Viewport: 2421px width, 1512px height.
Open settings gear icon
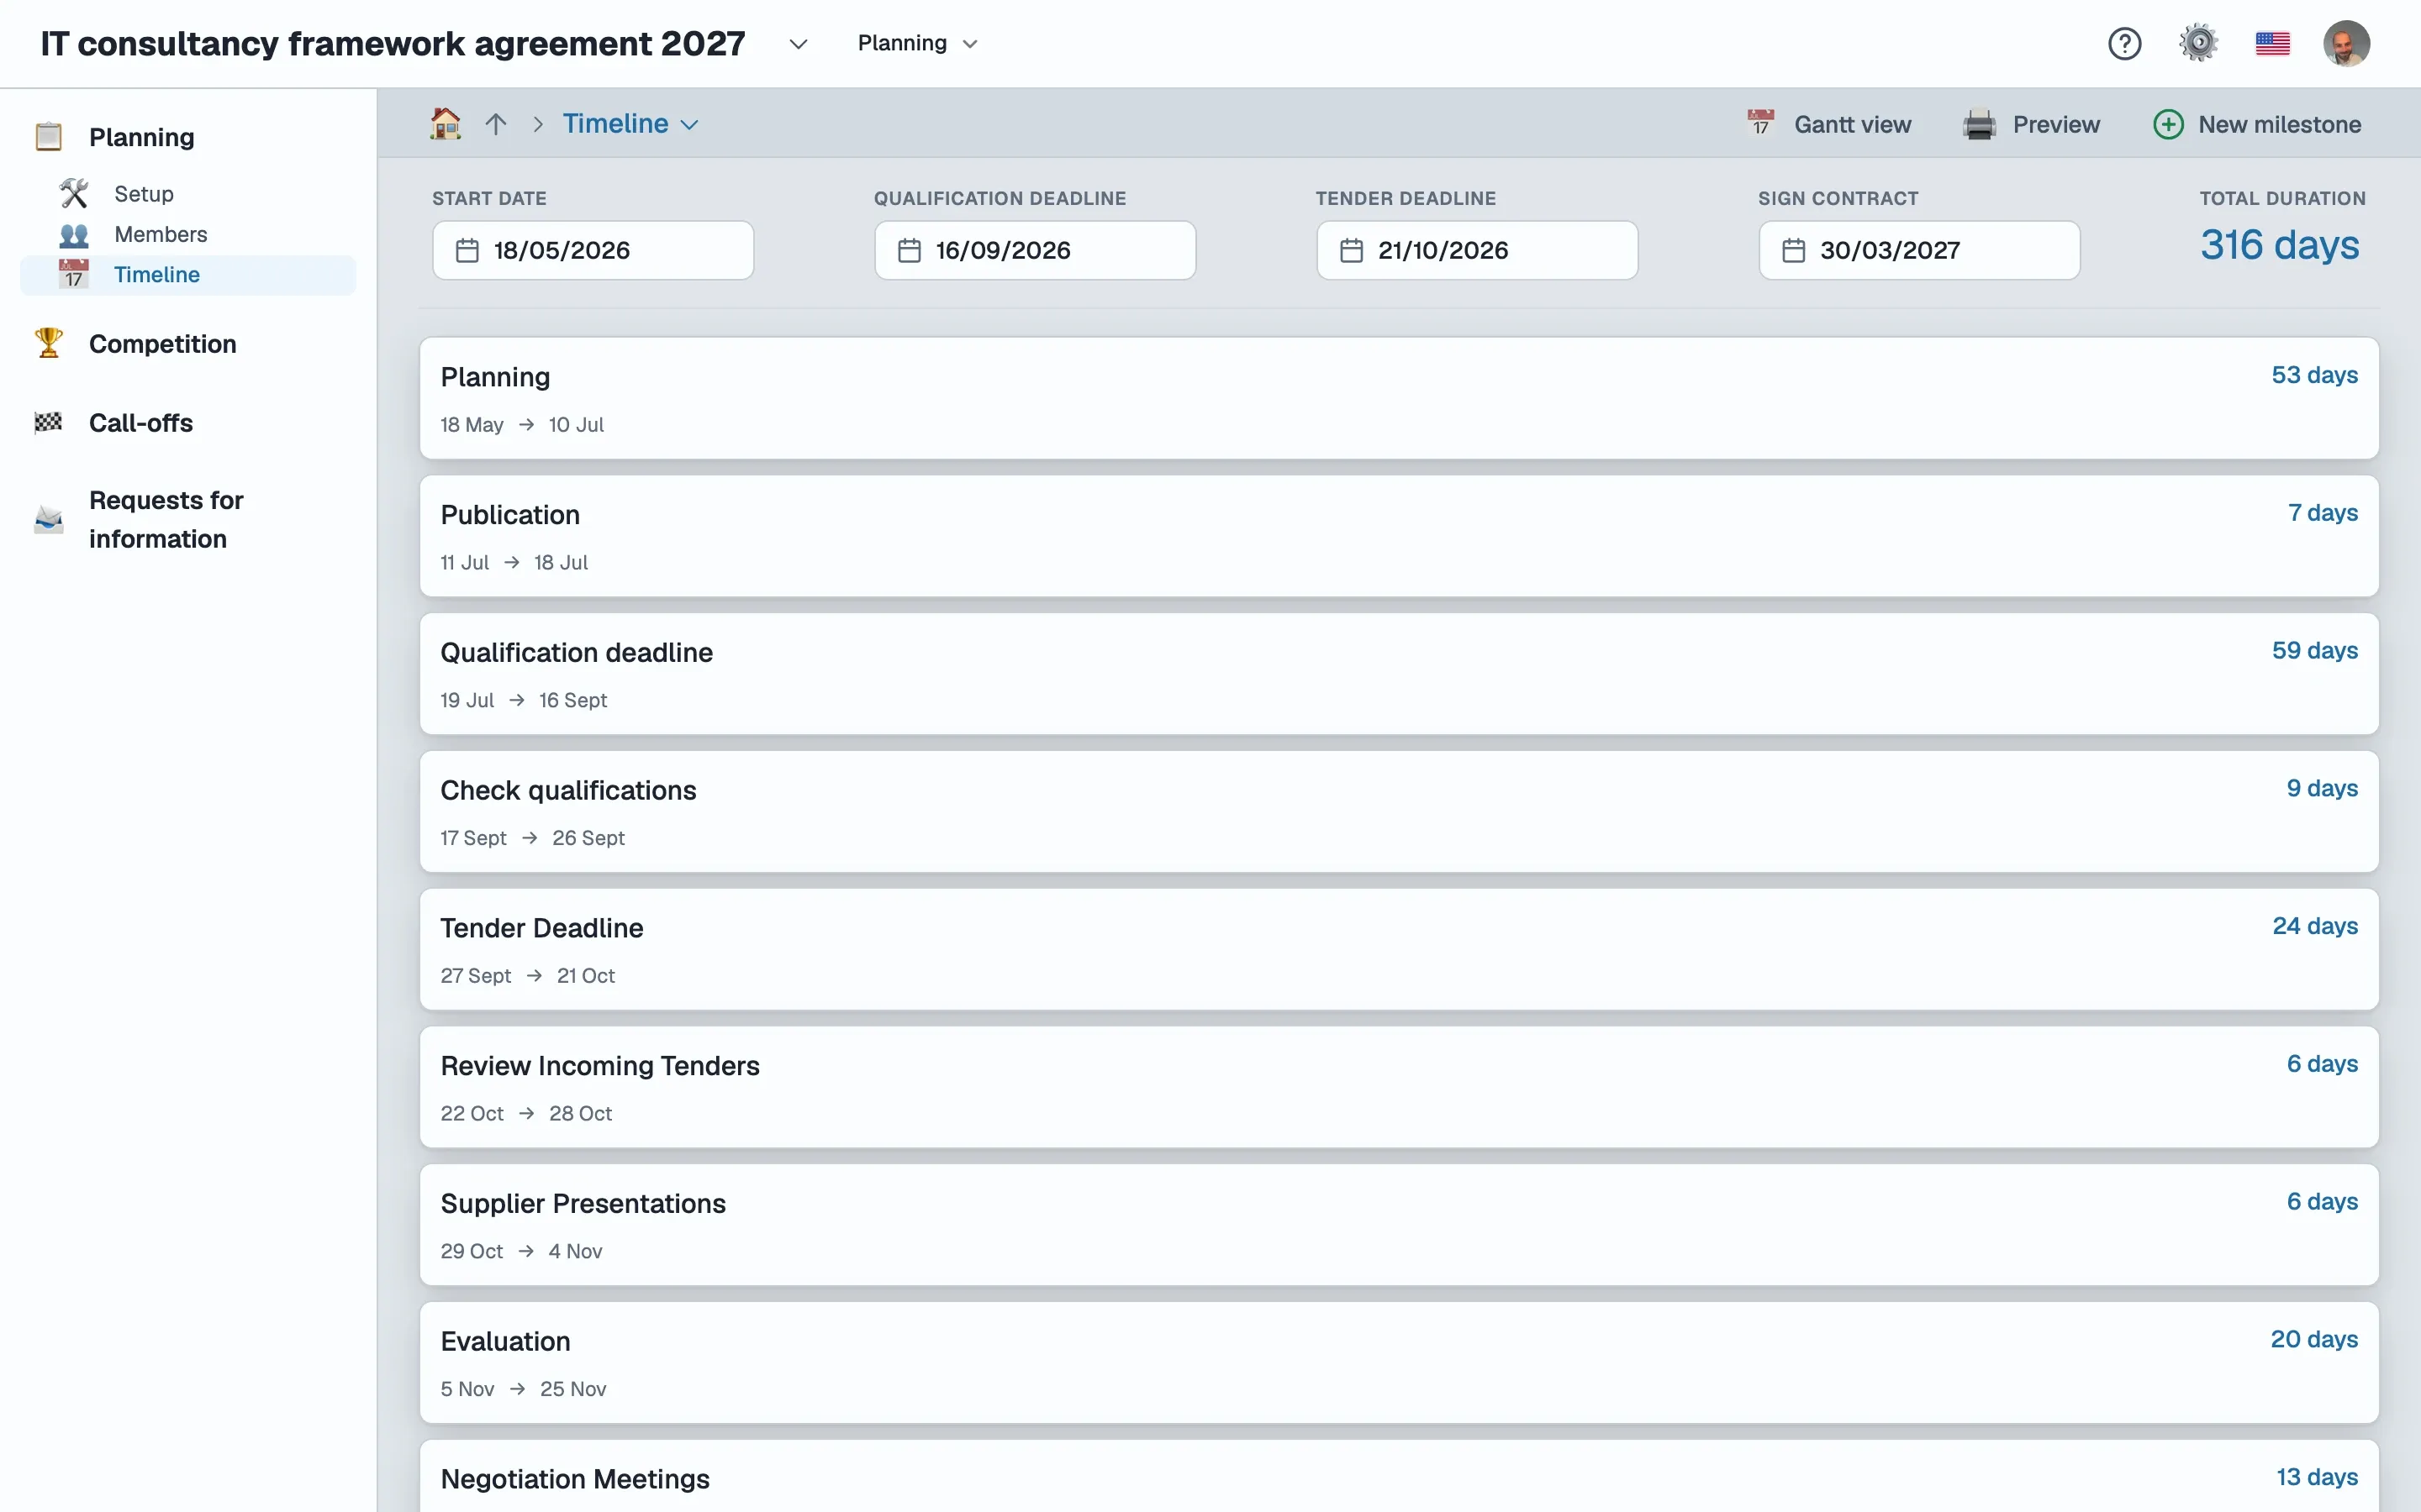coord(2198,43)
